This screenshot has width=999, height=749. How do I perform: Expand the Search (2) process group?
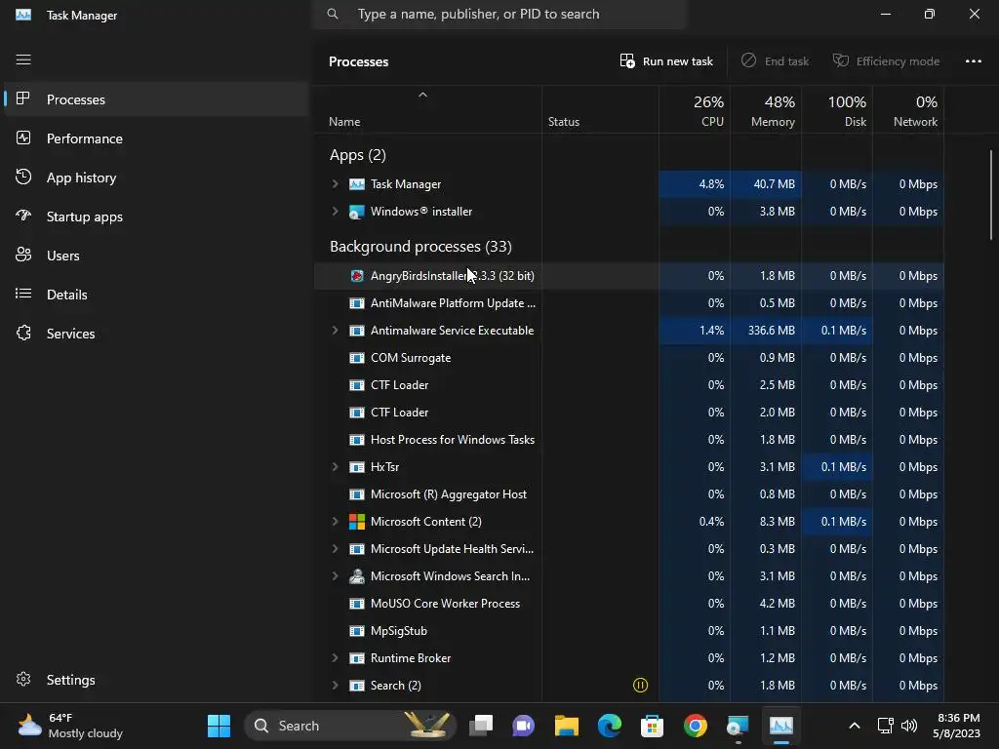[x=336, y=686]
